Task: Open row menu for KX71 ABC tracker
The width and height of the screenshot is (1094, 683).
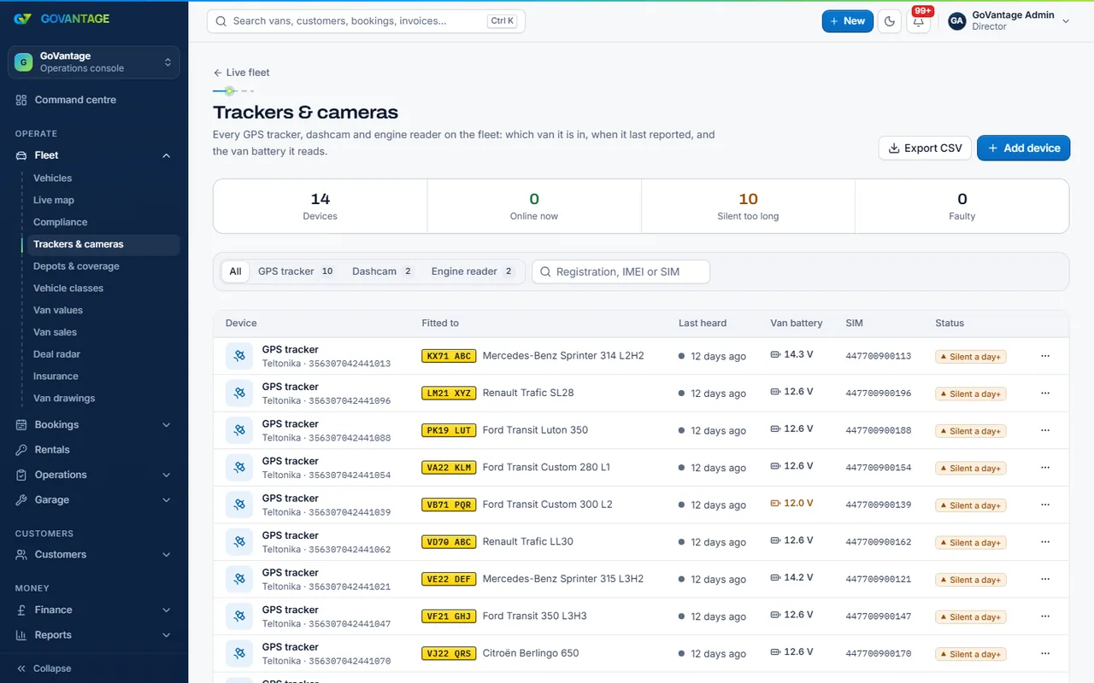Action: click(x=1045, y=356)
